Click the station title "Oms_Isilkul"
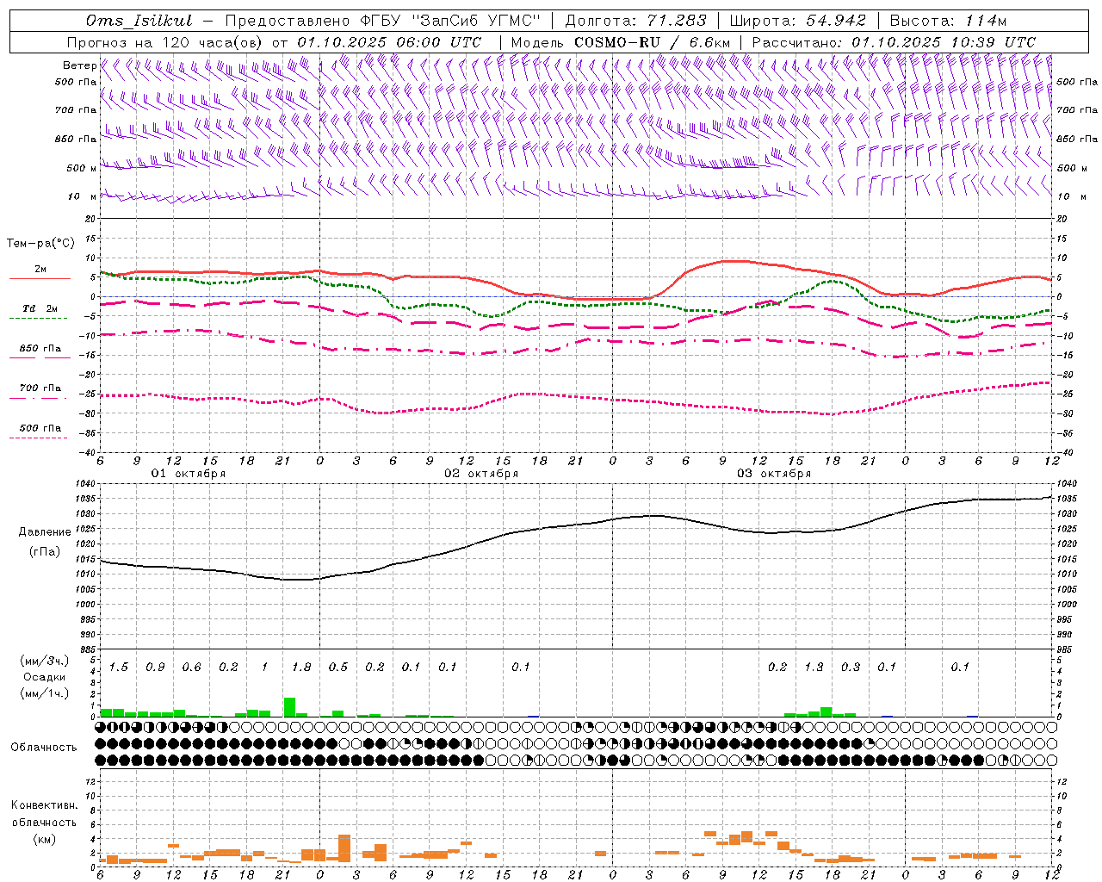The image size is (1102, 882). [139, 21]
